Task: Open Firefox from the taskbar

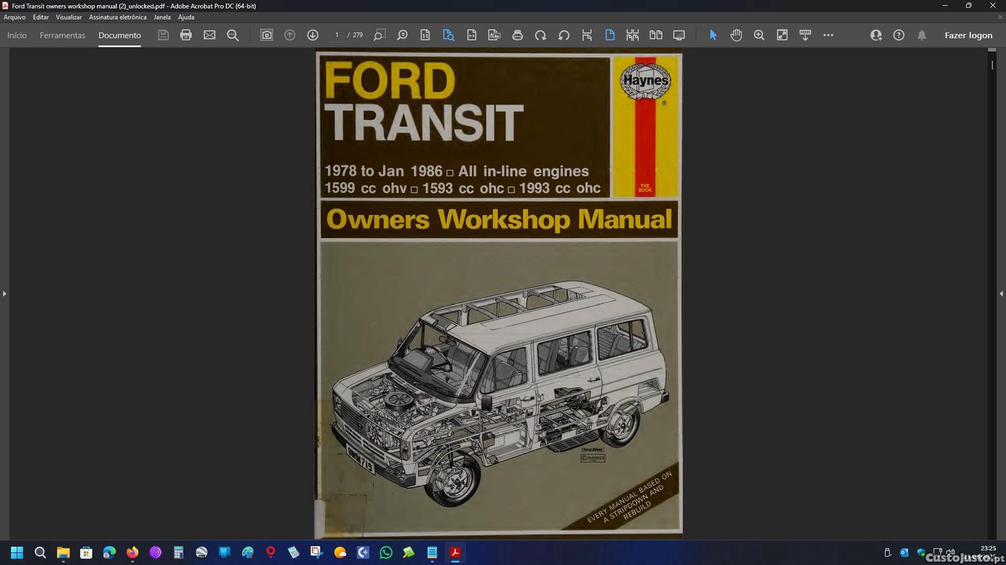Action: pyautogui.click(x=132, y=552)
